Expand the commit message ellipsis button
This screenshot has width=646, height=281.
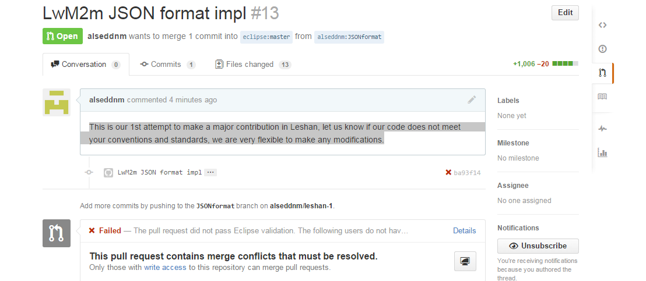[210, 172]
